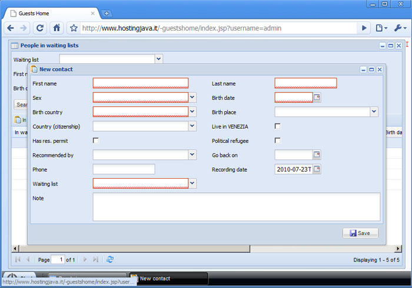Click the First name input field

pyautogui.click(x=141, y=83)
